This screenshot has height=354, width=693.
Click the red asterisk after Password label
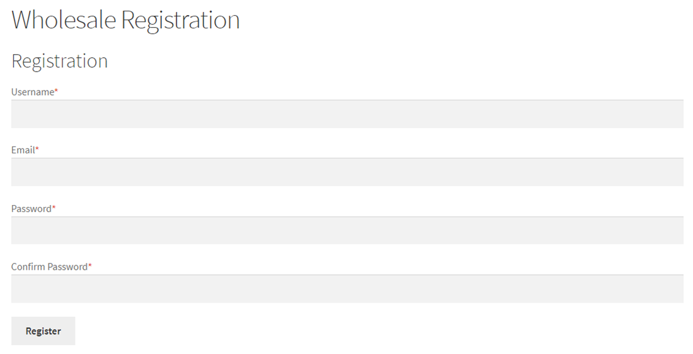pos(54,208)
